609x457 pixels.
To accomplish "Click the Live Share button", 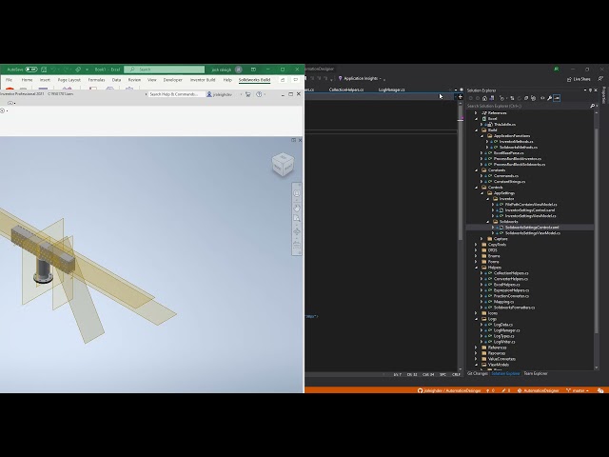I will click(579, 79).
